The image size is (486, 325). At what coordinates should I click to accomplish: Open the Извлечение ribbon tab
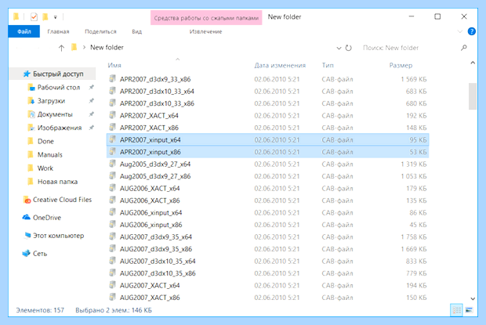click(x=206, y=31)
